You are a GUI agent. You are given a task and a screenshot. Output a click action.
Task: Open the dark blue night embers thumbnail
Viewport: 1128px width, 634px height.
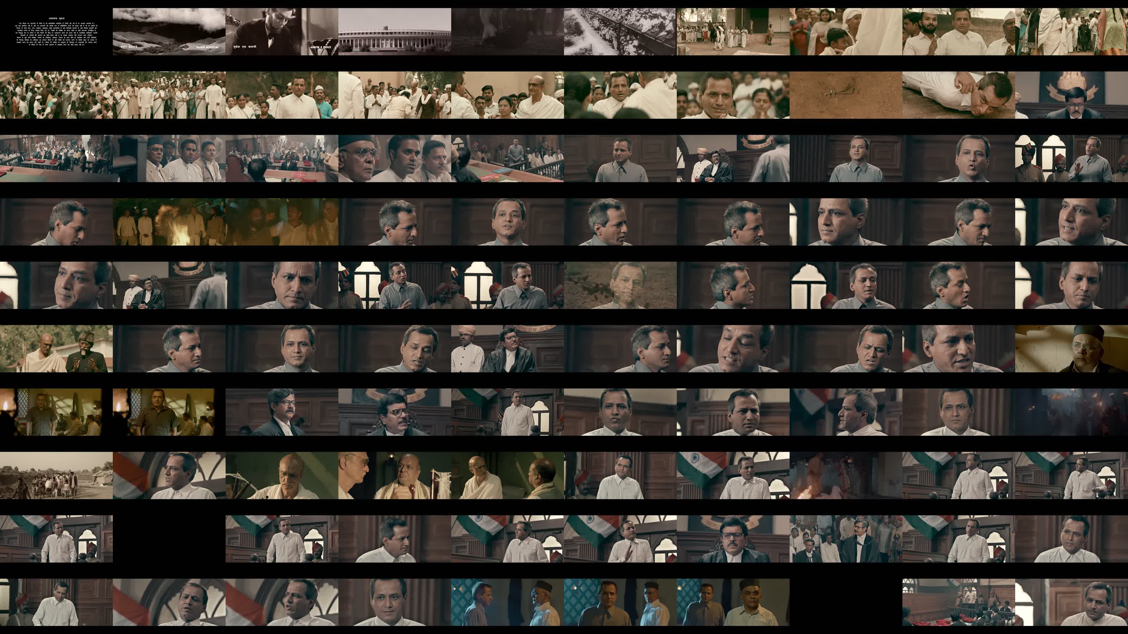1071,412
